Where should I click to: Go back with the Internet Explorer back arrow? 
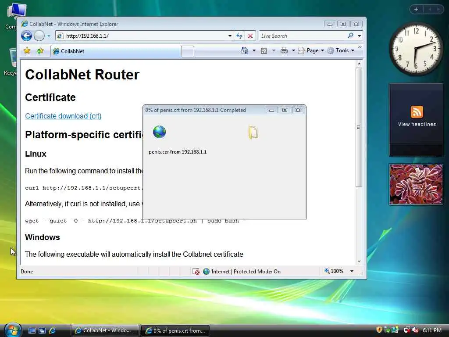coord(27,36)
